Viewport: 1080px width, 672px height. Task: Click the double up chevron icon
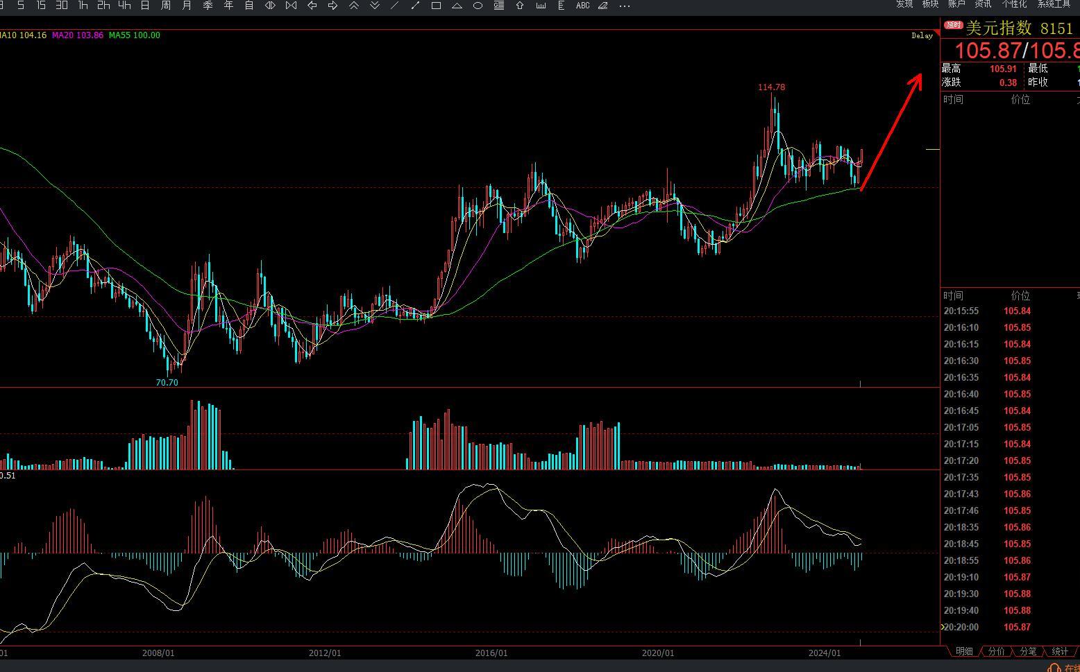[353, 6]
